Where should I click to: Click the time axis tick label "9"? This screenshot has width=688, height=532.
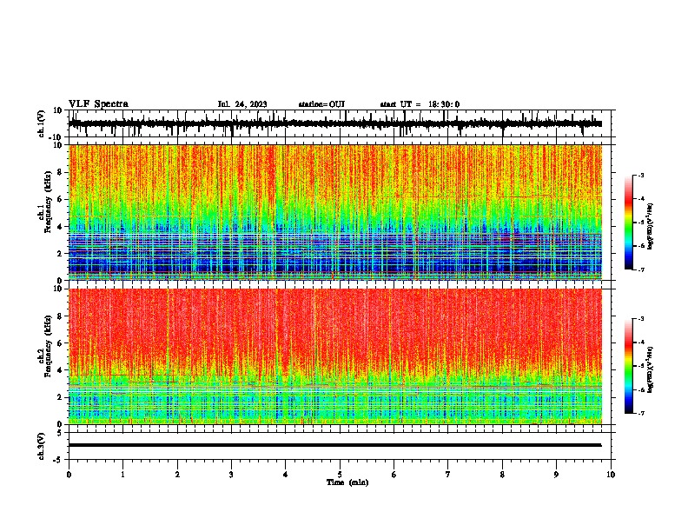tap(556, 475)
